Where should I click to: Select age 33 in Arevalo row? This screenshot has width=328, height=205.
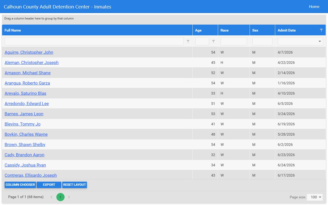point(205,93)
